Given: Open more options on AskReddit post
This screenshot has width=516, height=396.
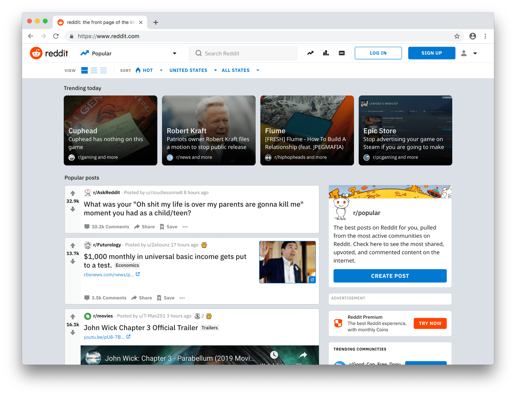Looking at the screenshot, I should 185,227.
